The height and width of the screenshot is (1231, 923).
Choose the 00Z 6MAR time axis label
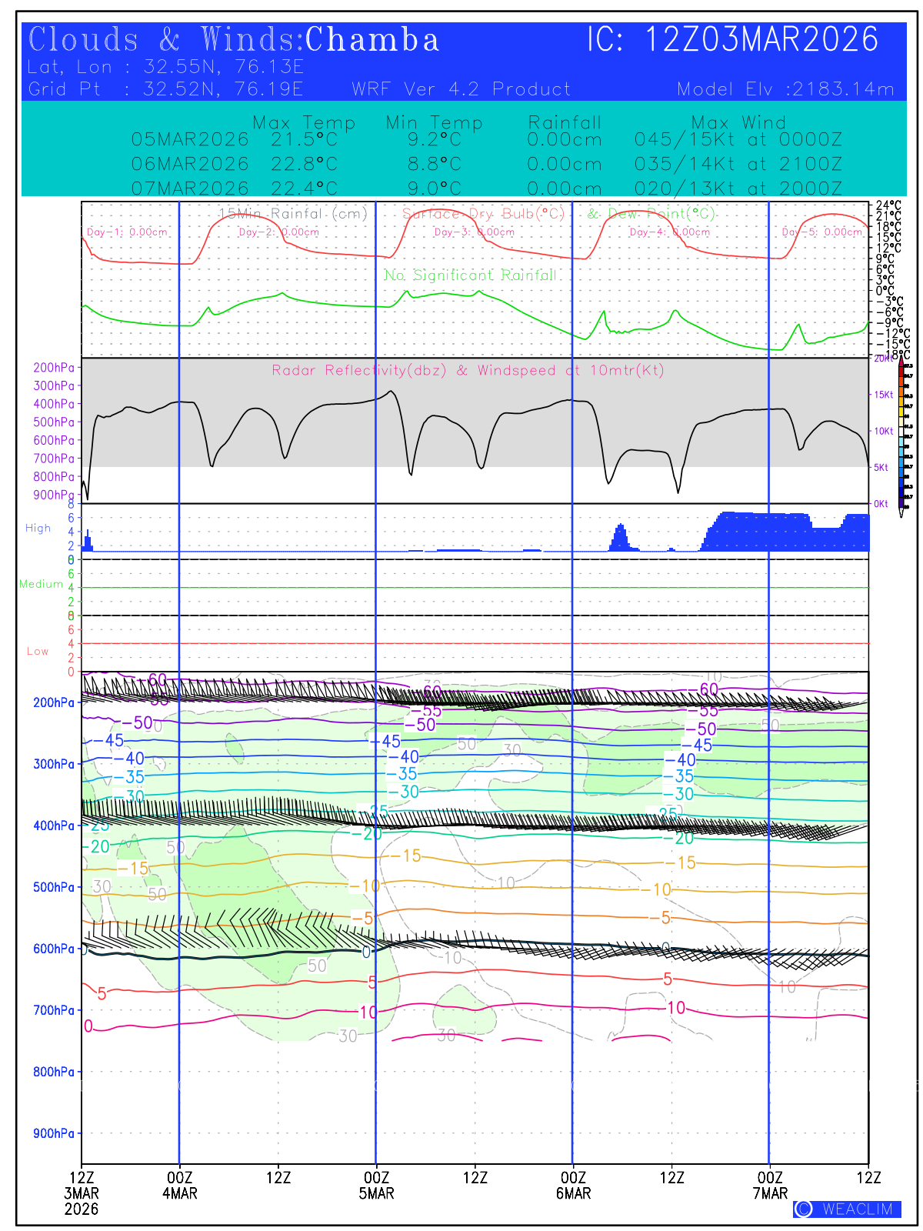pos(573,1186)
